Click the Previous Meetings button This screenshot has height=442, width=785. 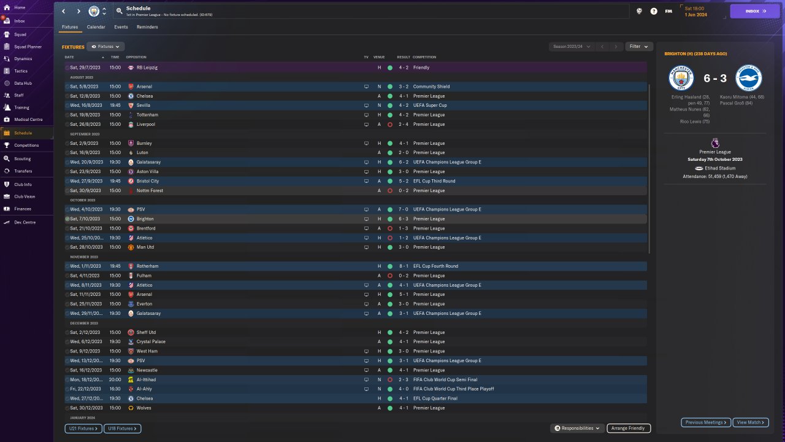coord(706,422)
